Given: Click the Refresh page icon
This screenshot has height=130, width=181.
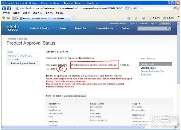Looking at the screenshot, I should point(130,8).
